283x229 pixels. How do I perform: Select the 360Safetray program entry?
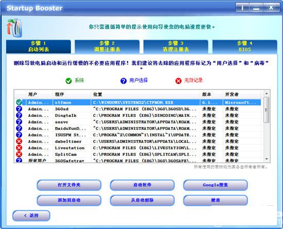pyautogui.click(x=69, y=161)
